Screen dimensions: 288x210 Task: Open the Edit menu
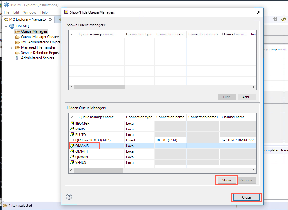[x=16, y=12]
